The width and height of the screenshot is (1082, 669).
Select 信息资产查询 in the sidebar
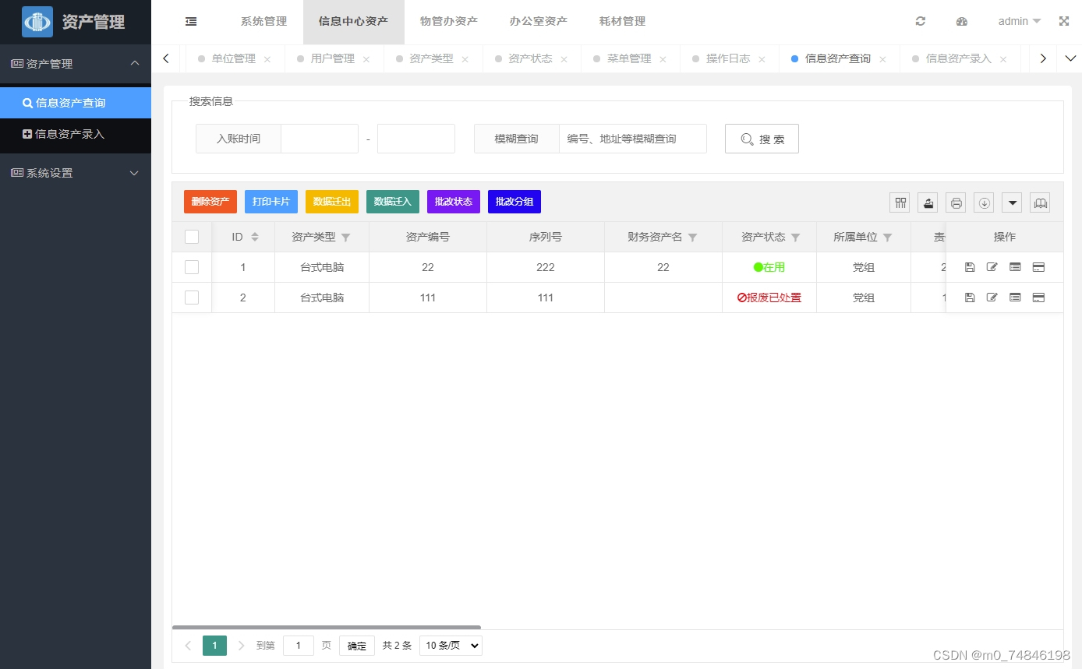(x=76, y=103)
